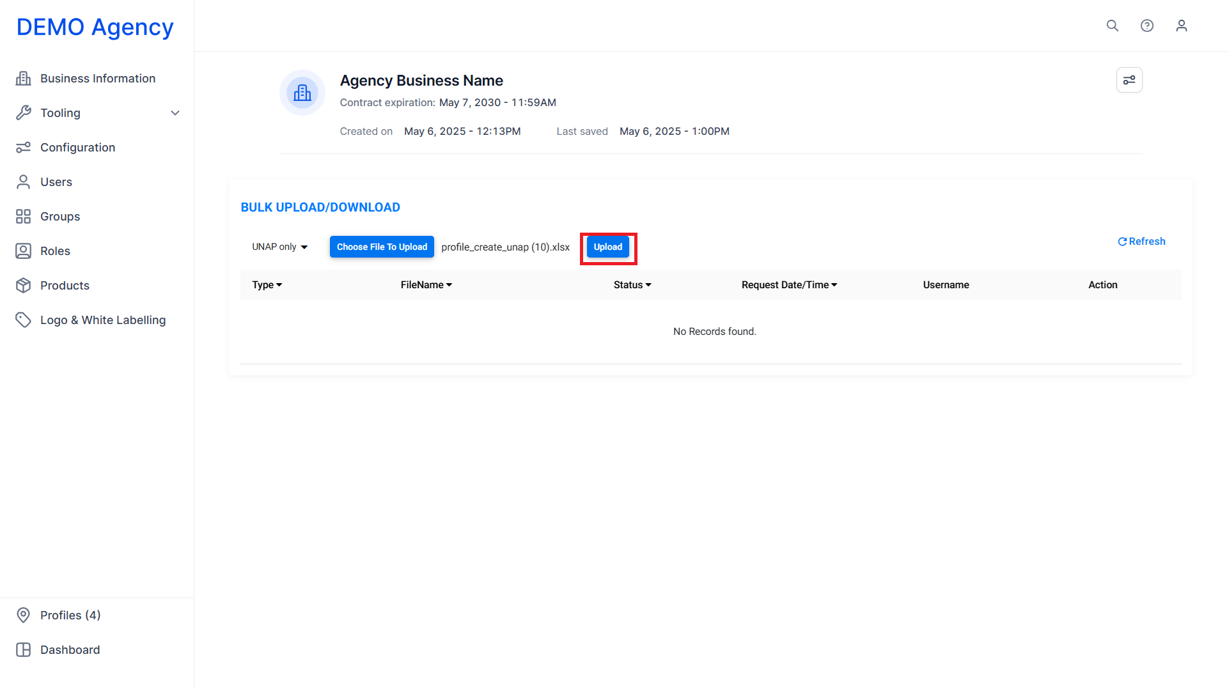Open Business Information menu item
This screenshot has height=689, width=1227.
pyautogui.click(x=97, y=78)
